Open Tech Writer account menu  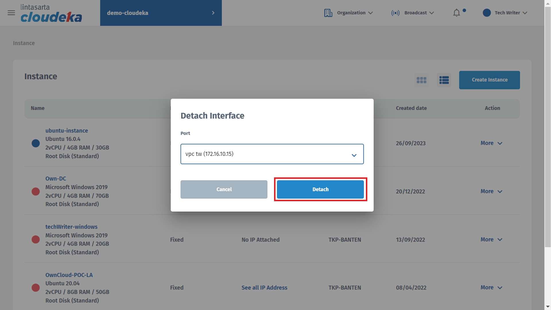tap(511, 13)
